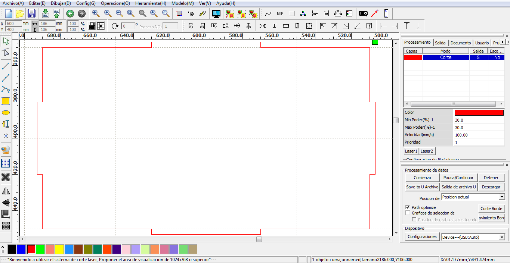Open the Herramienta menu
The image size is (510, 263).
pyautogui.click(x=151, y=3)
